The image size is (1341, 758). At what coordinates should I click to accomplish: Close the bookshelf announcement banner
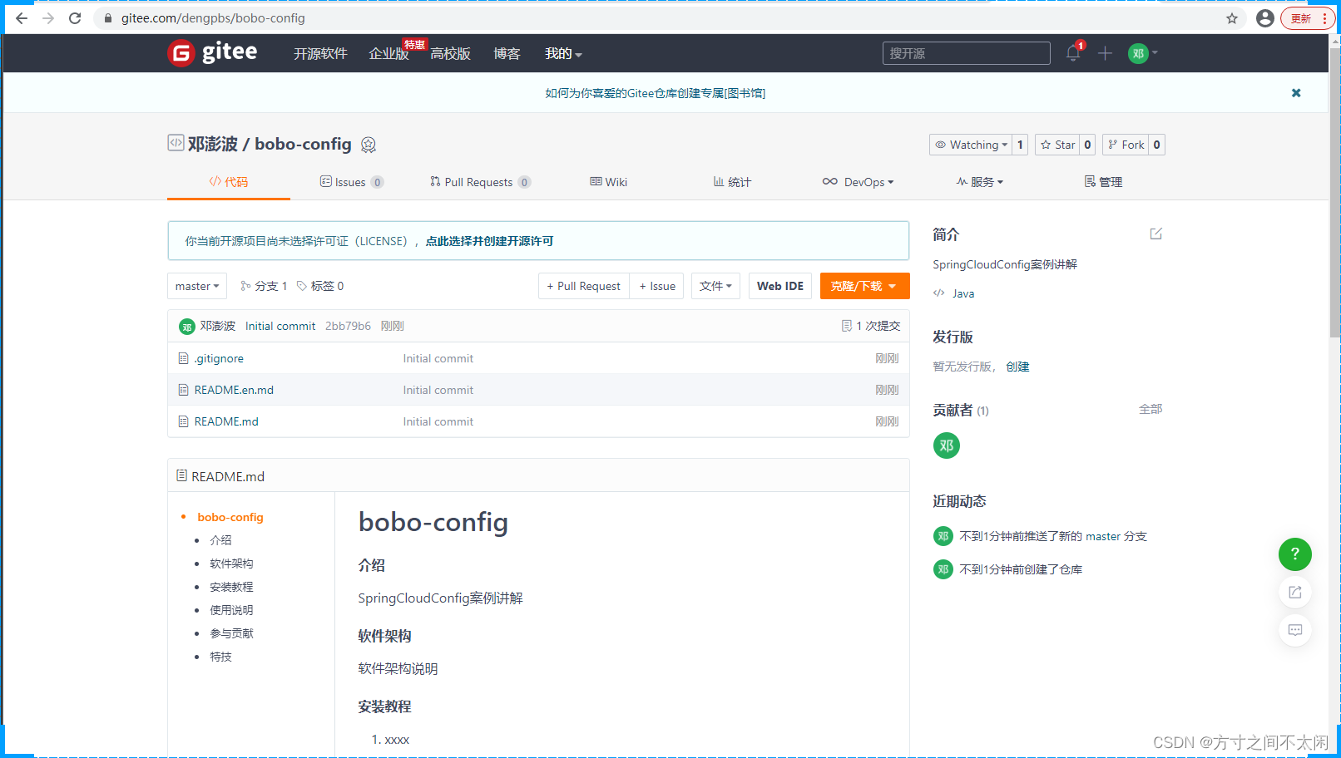click(1296, 93)
